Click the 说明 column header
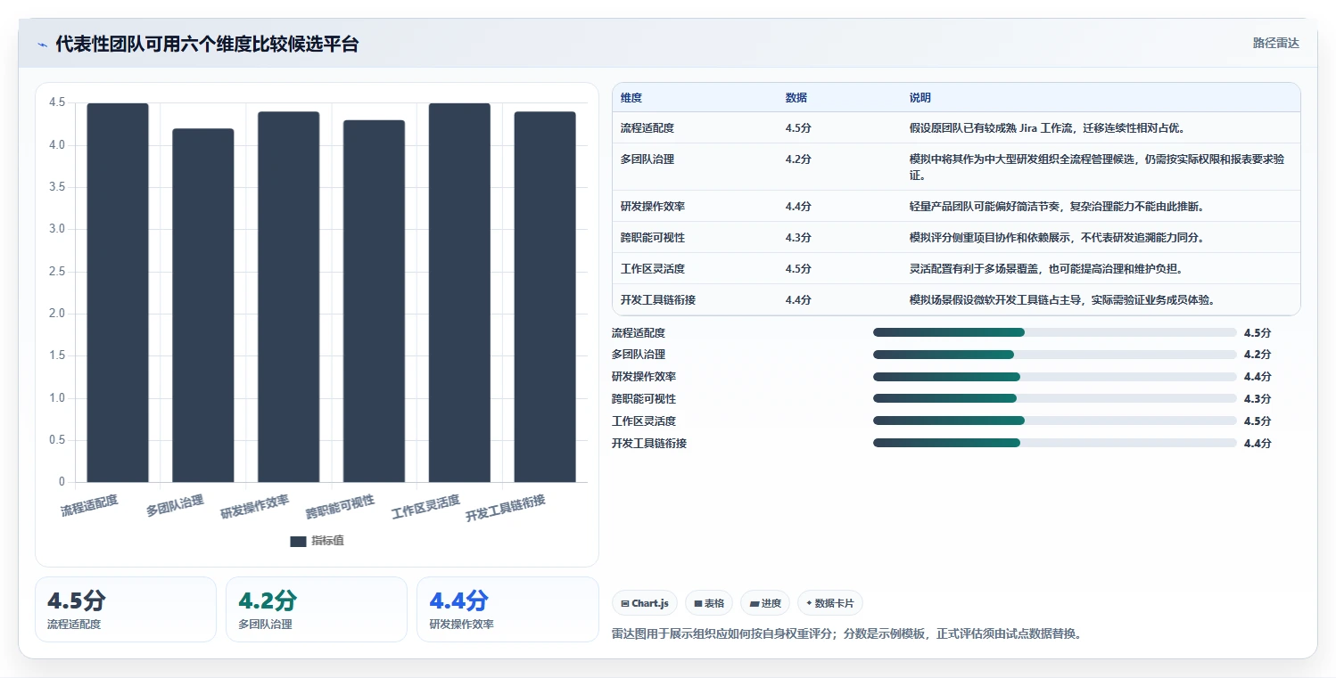 click(x=920, y=97)
